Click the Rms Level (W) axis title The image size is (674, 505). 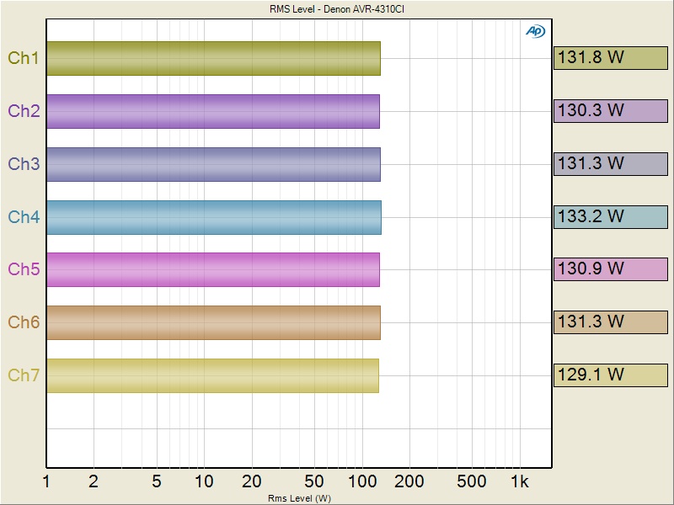click(x=299, y=498)
